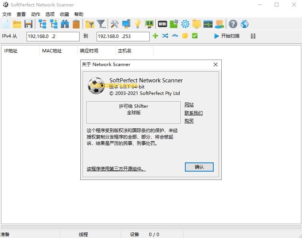Toggle the green checkmark box icon
The image size is (302, 238).
click(x=195, y=36)
